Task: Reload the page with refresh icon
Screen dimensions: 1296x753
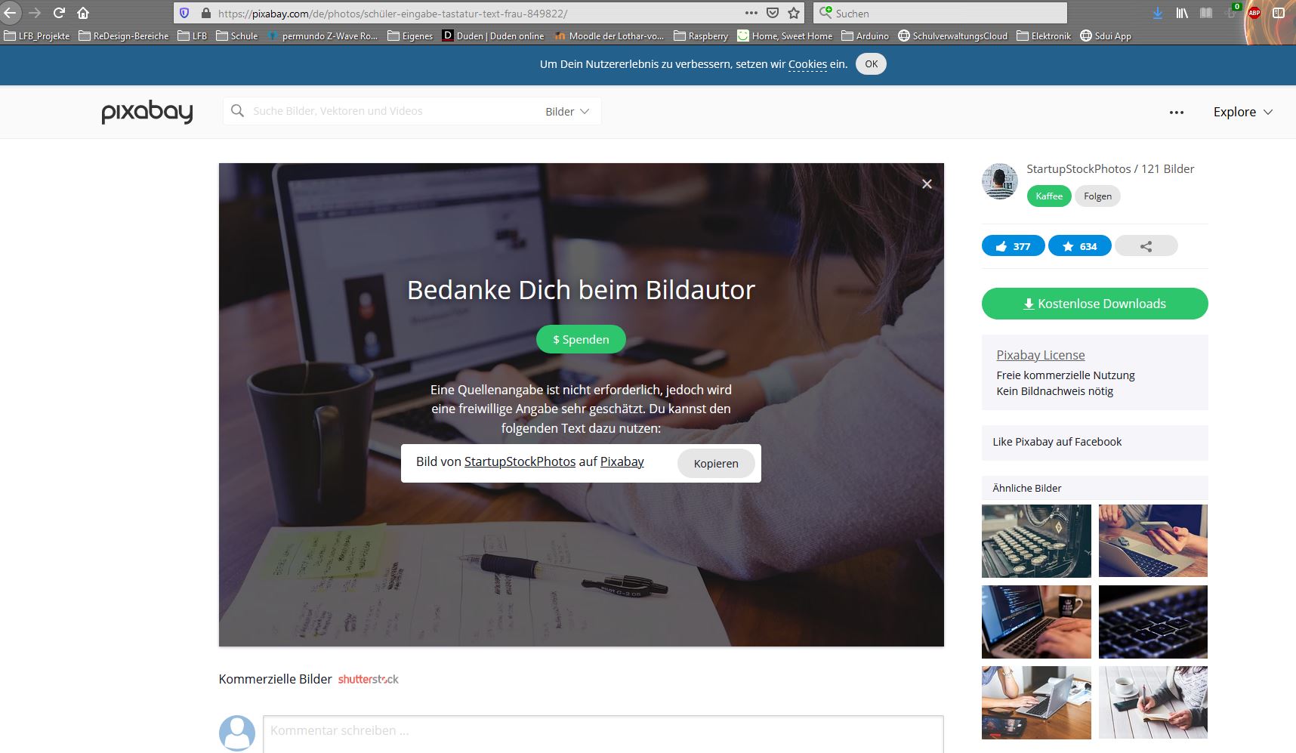Action: (59, 13)
